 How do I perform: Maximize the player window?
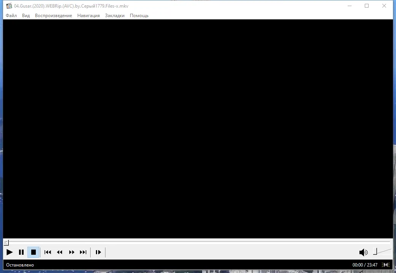click(x=367, y=6)
